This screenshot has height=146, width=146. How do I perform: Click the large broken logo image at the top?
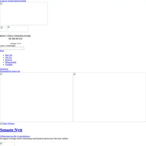(24, 14)
